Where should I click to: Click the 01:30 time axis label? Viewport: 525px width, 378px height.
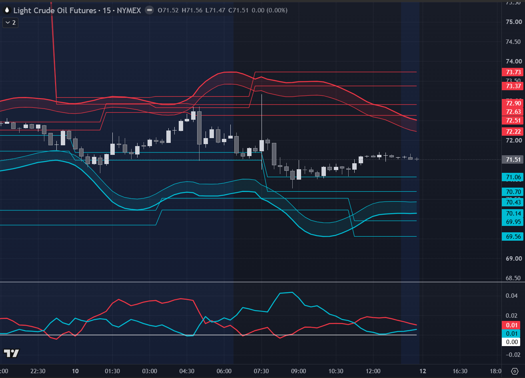112,371
